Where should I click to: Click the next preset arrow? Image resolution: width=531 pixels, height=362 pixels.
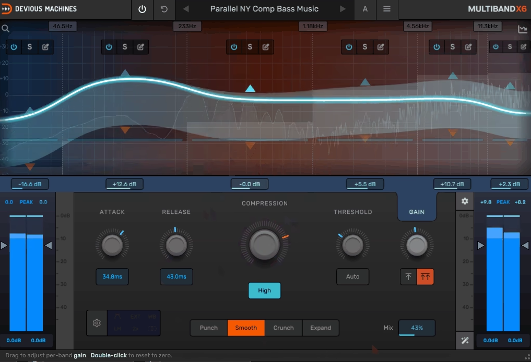(343, 9)
